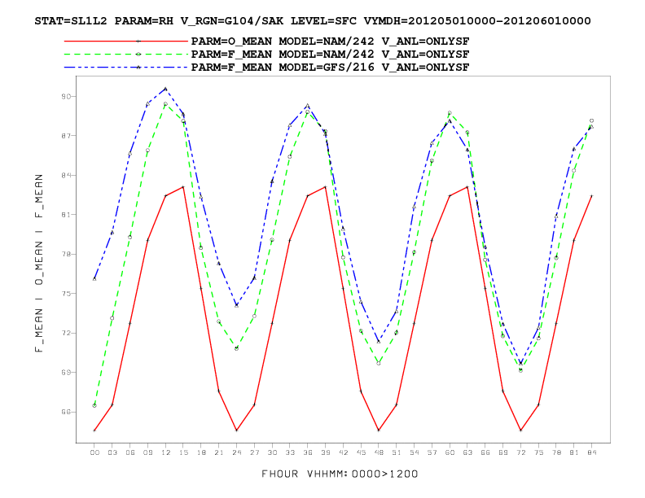Click y-axis tick value 90
The width and height of the screenshot is (645, 498).
(x=66, y=97)
